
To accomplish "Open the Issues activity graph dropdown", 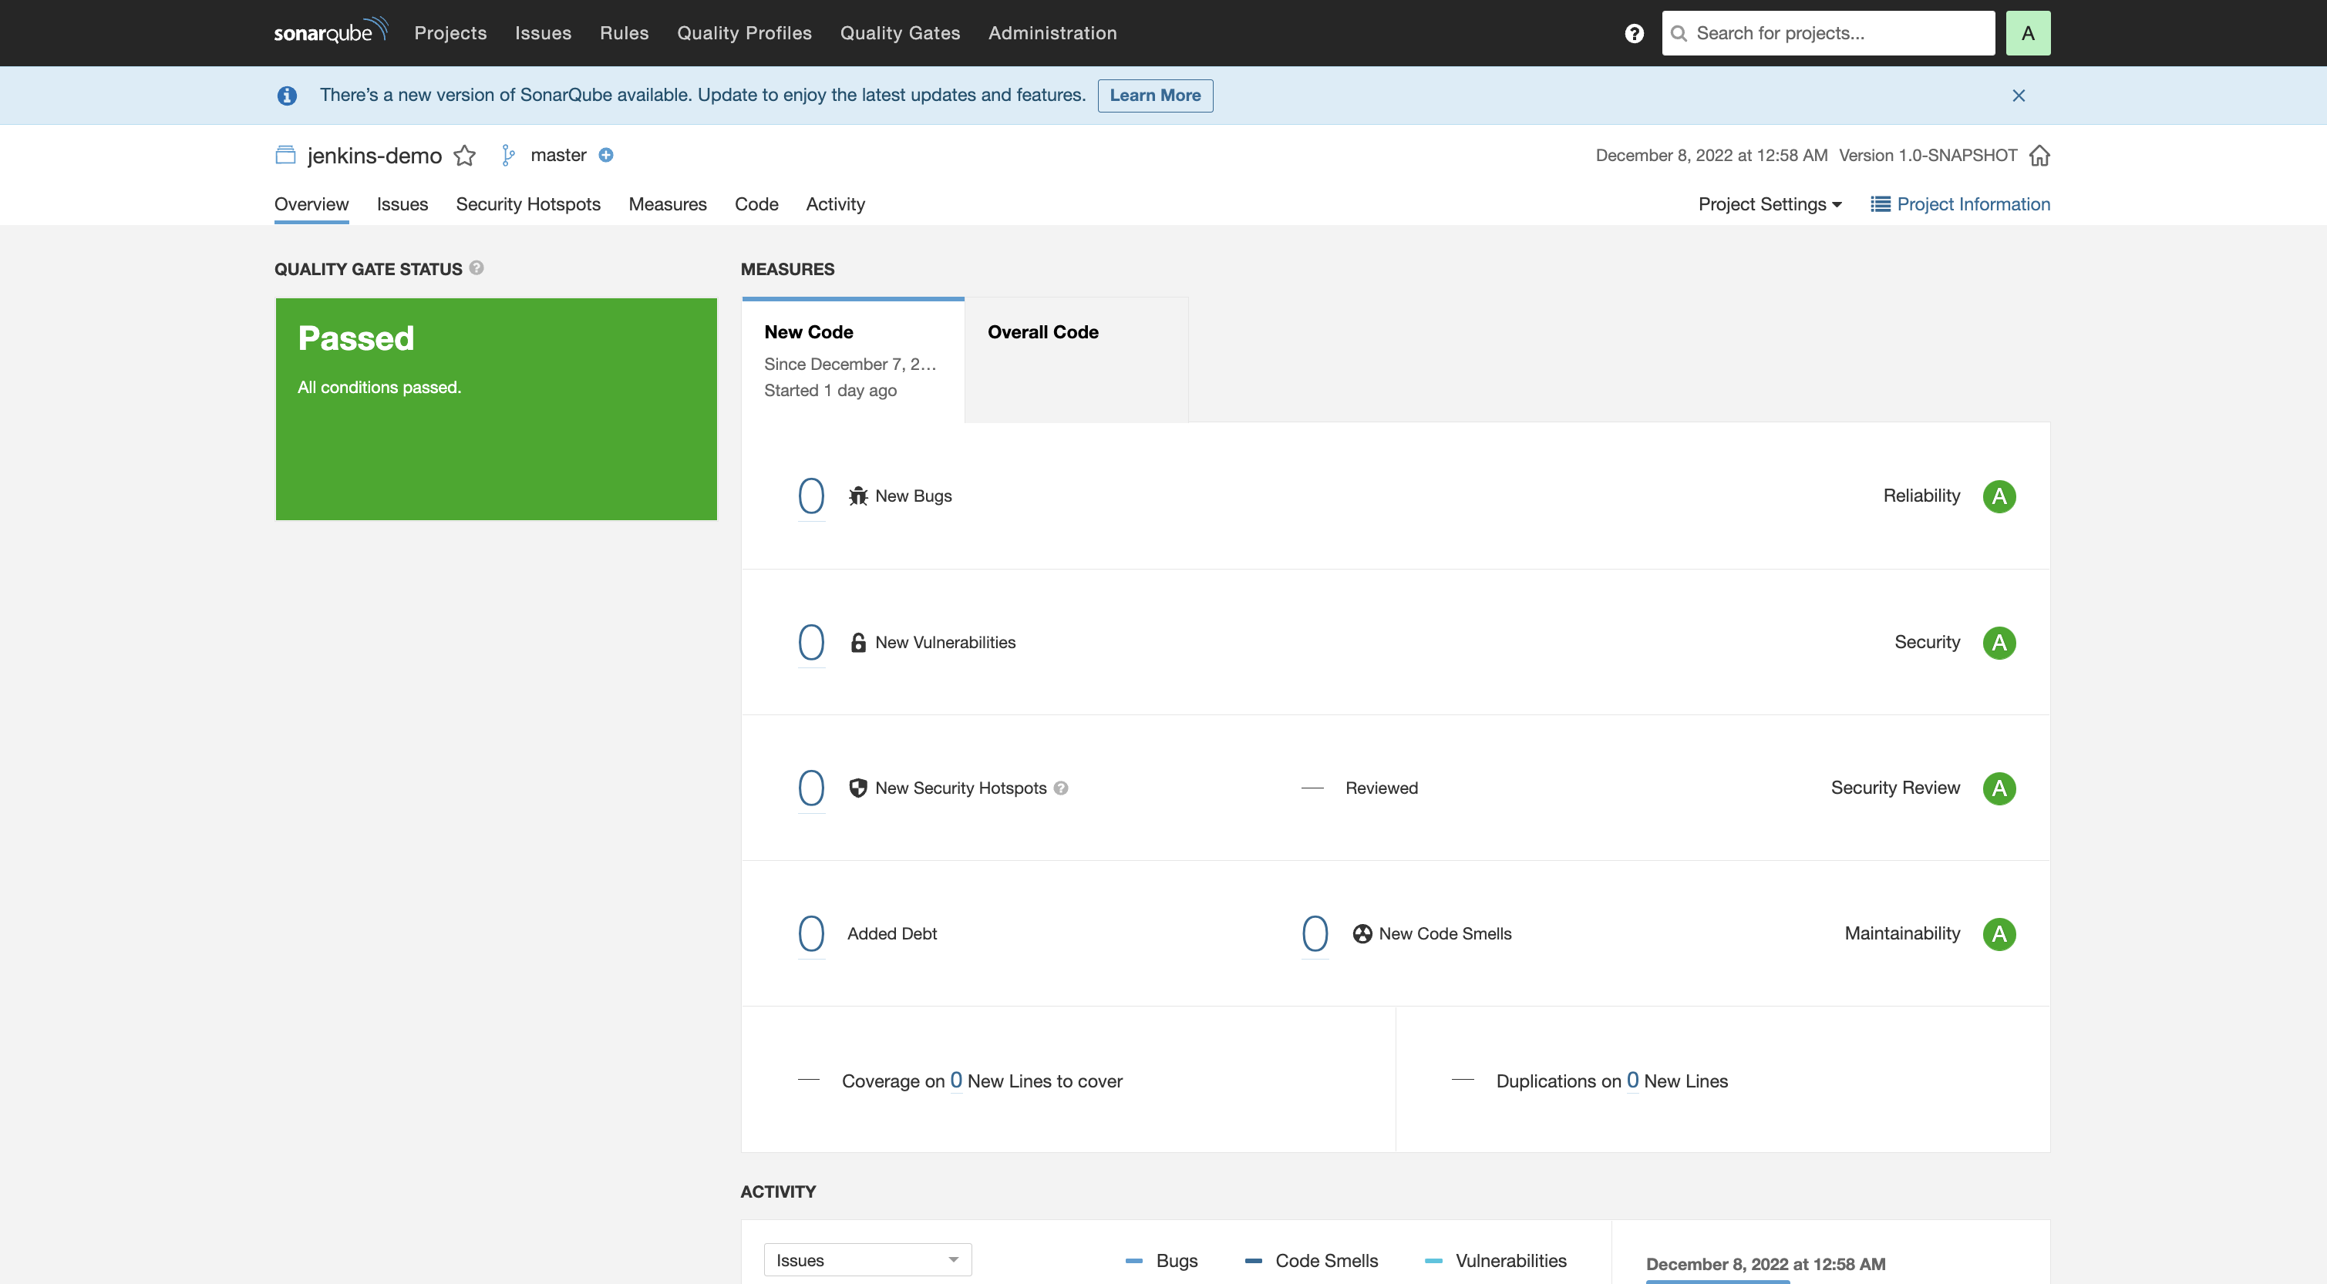I will point(867,1259).
